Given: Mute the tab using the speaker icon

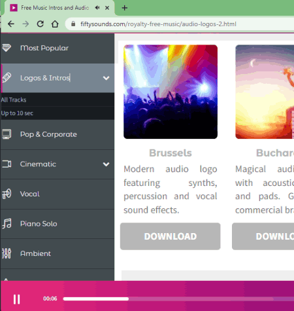Looking at the screenshot, I should (97, 8).
